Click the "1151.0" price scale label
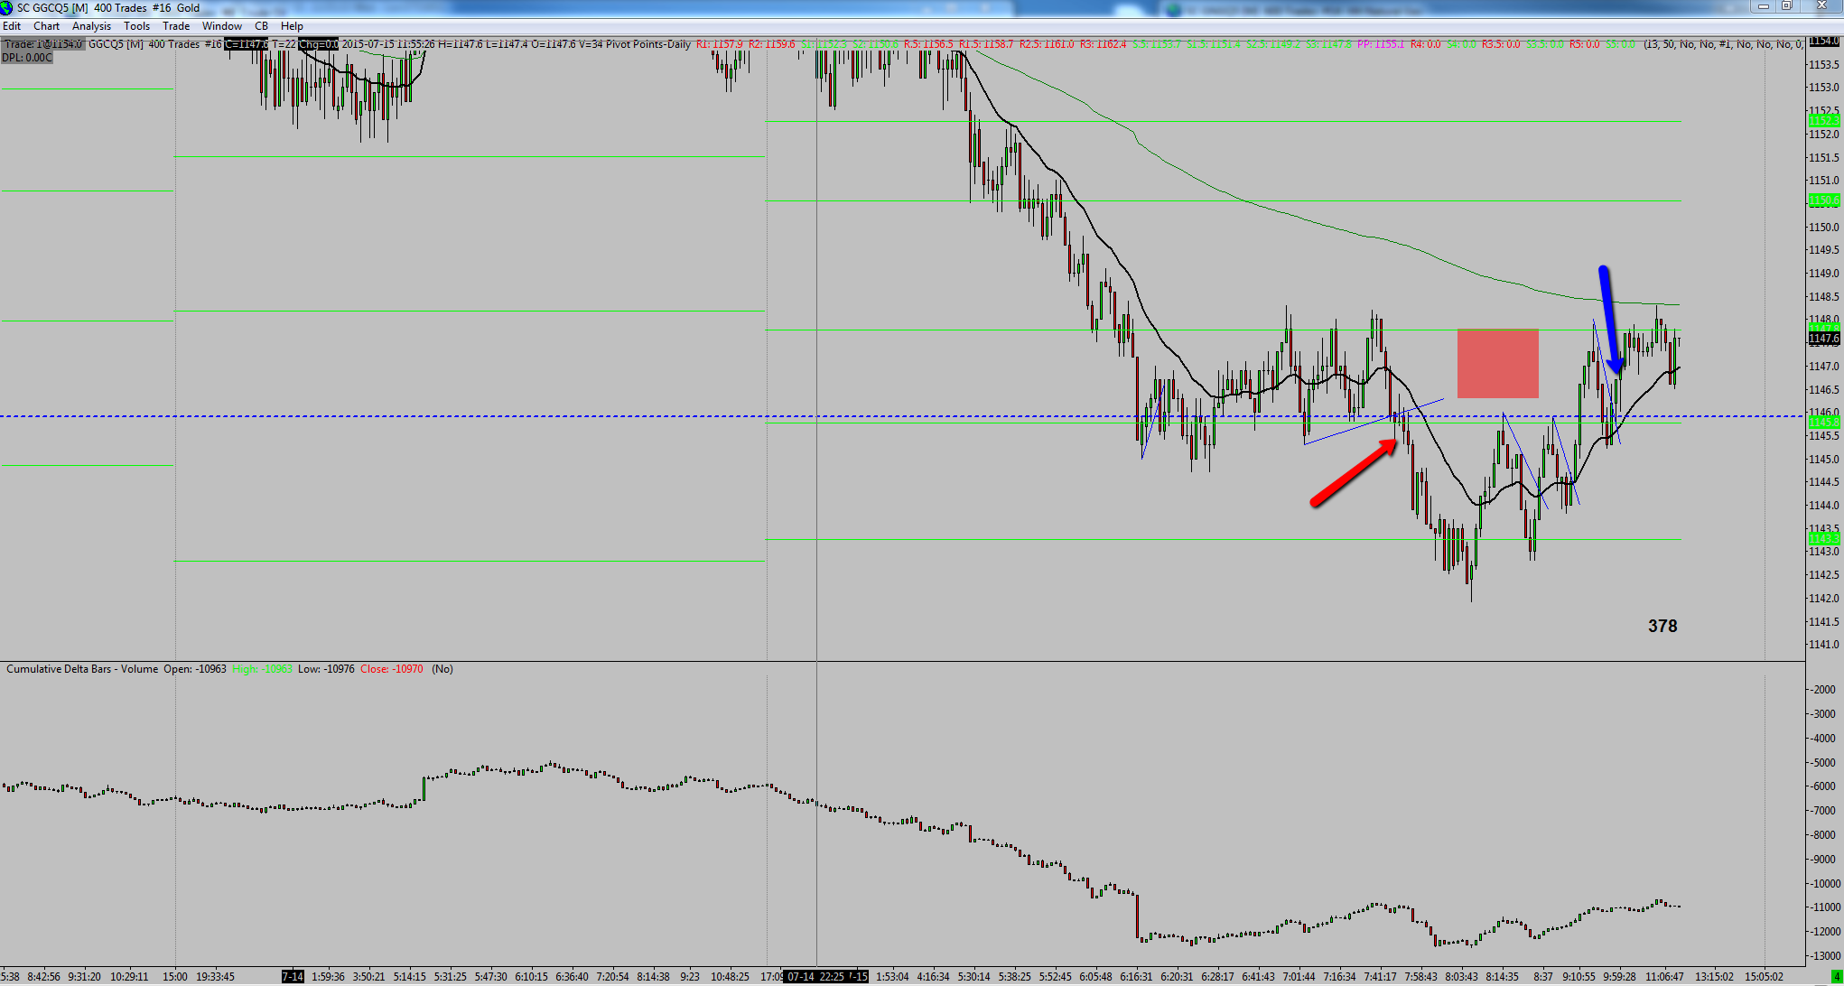The image size is (1844, 986). tap(1824, 181)
